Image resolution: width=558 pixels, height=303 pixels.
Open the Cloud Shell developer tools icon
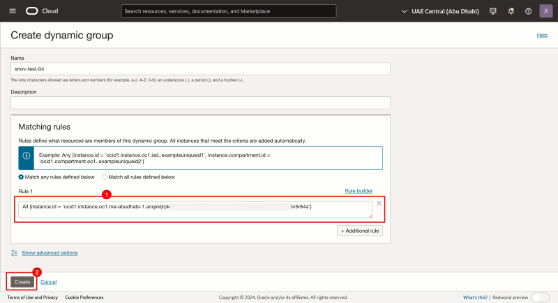coord(493,11)
